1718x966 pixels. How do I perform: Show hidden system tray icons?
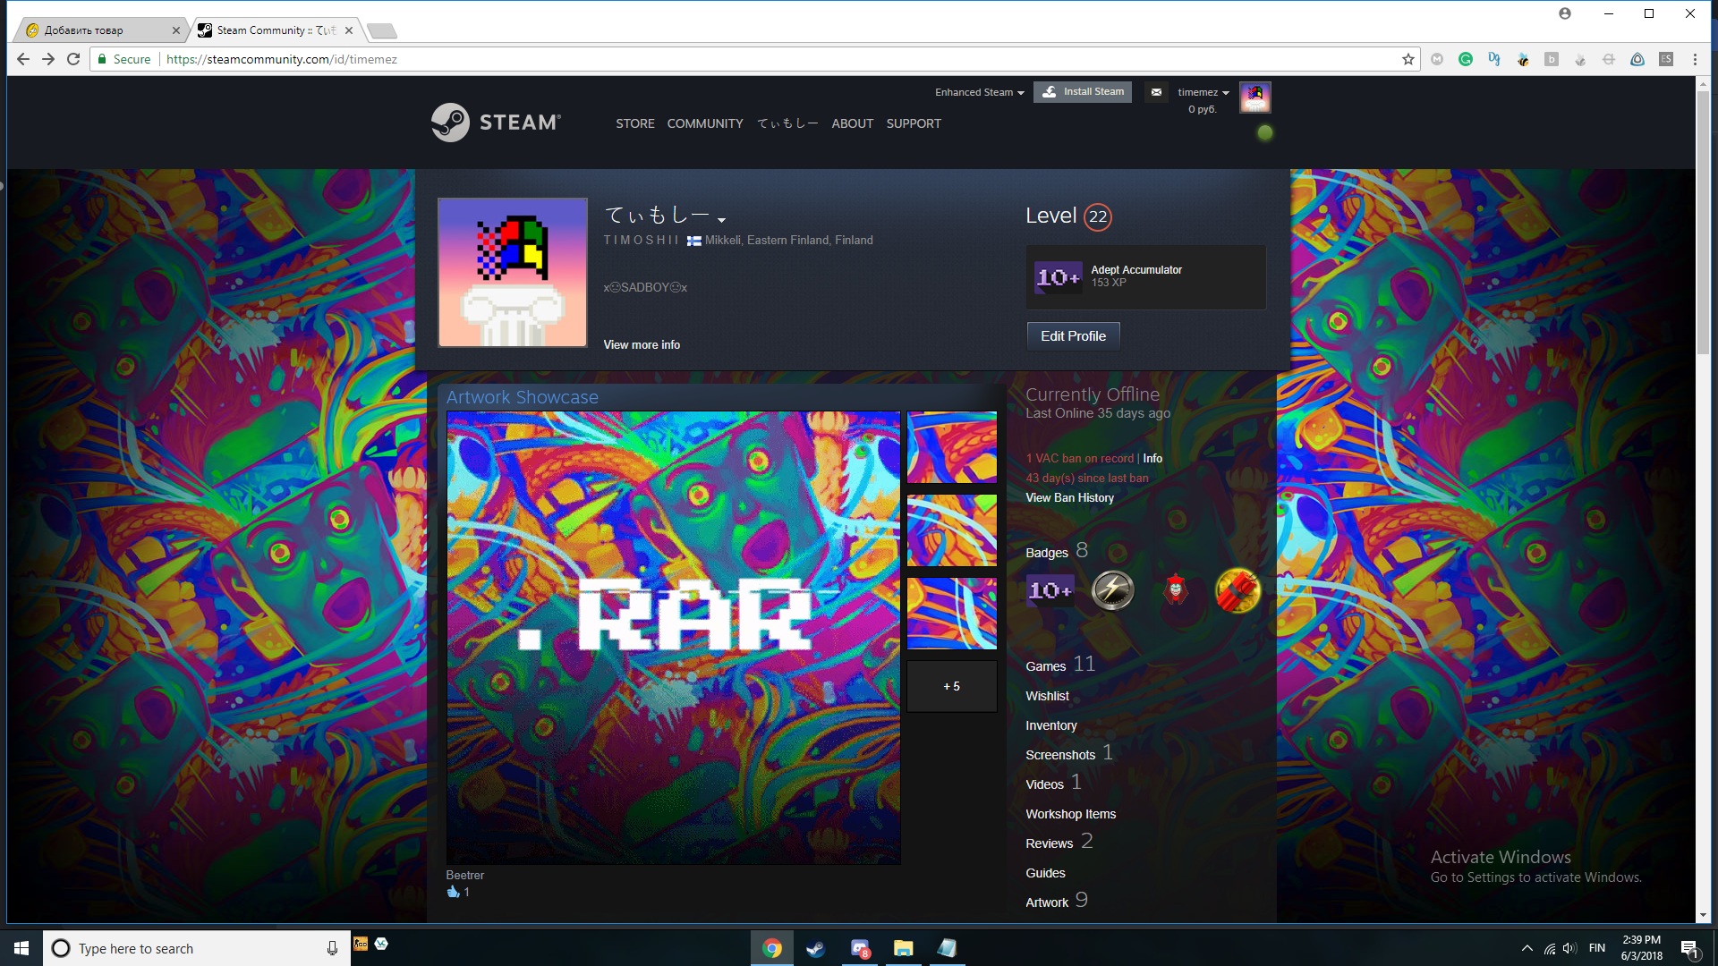[x=1527, y=948]
